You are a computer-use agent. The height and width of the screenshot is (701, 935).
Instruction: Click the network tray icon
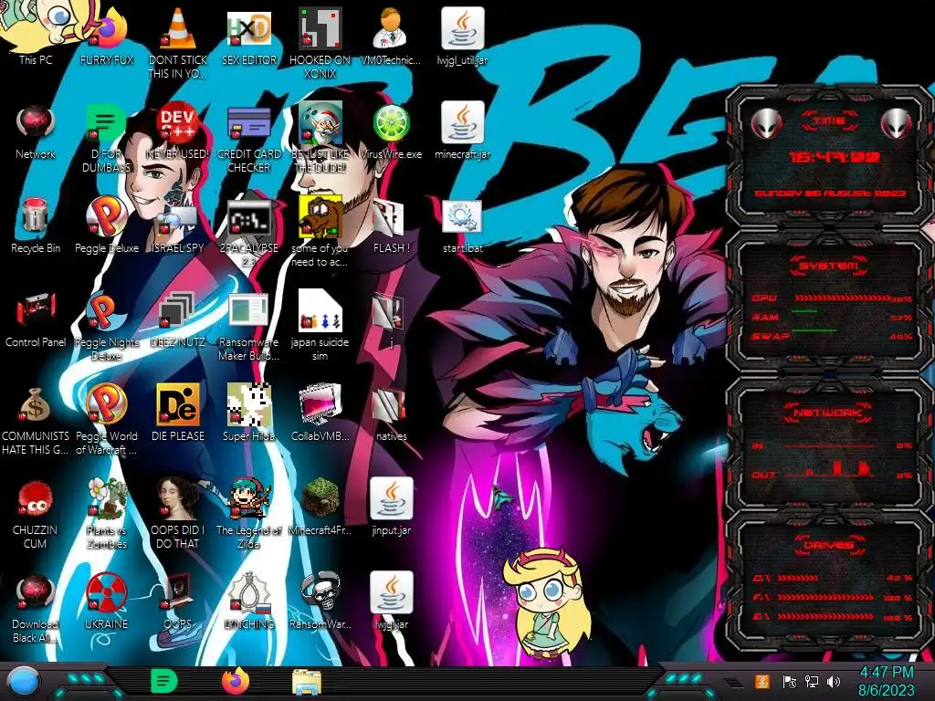click(x=812, y=682)
